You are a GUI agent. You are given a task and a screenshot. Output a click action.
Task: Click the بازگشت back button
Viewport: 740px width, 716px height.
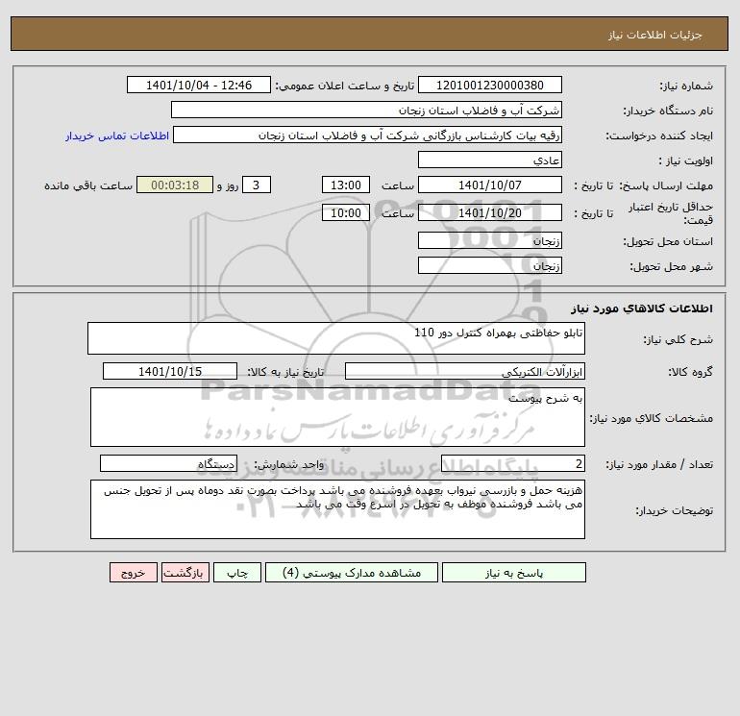[185, 573]
